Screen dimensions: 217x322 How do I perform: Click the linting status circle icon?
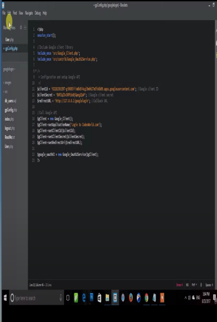pyautogui.click(x=201, y=285)
